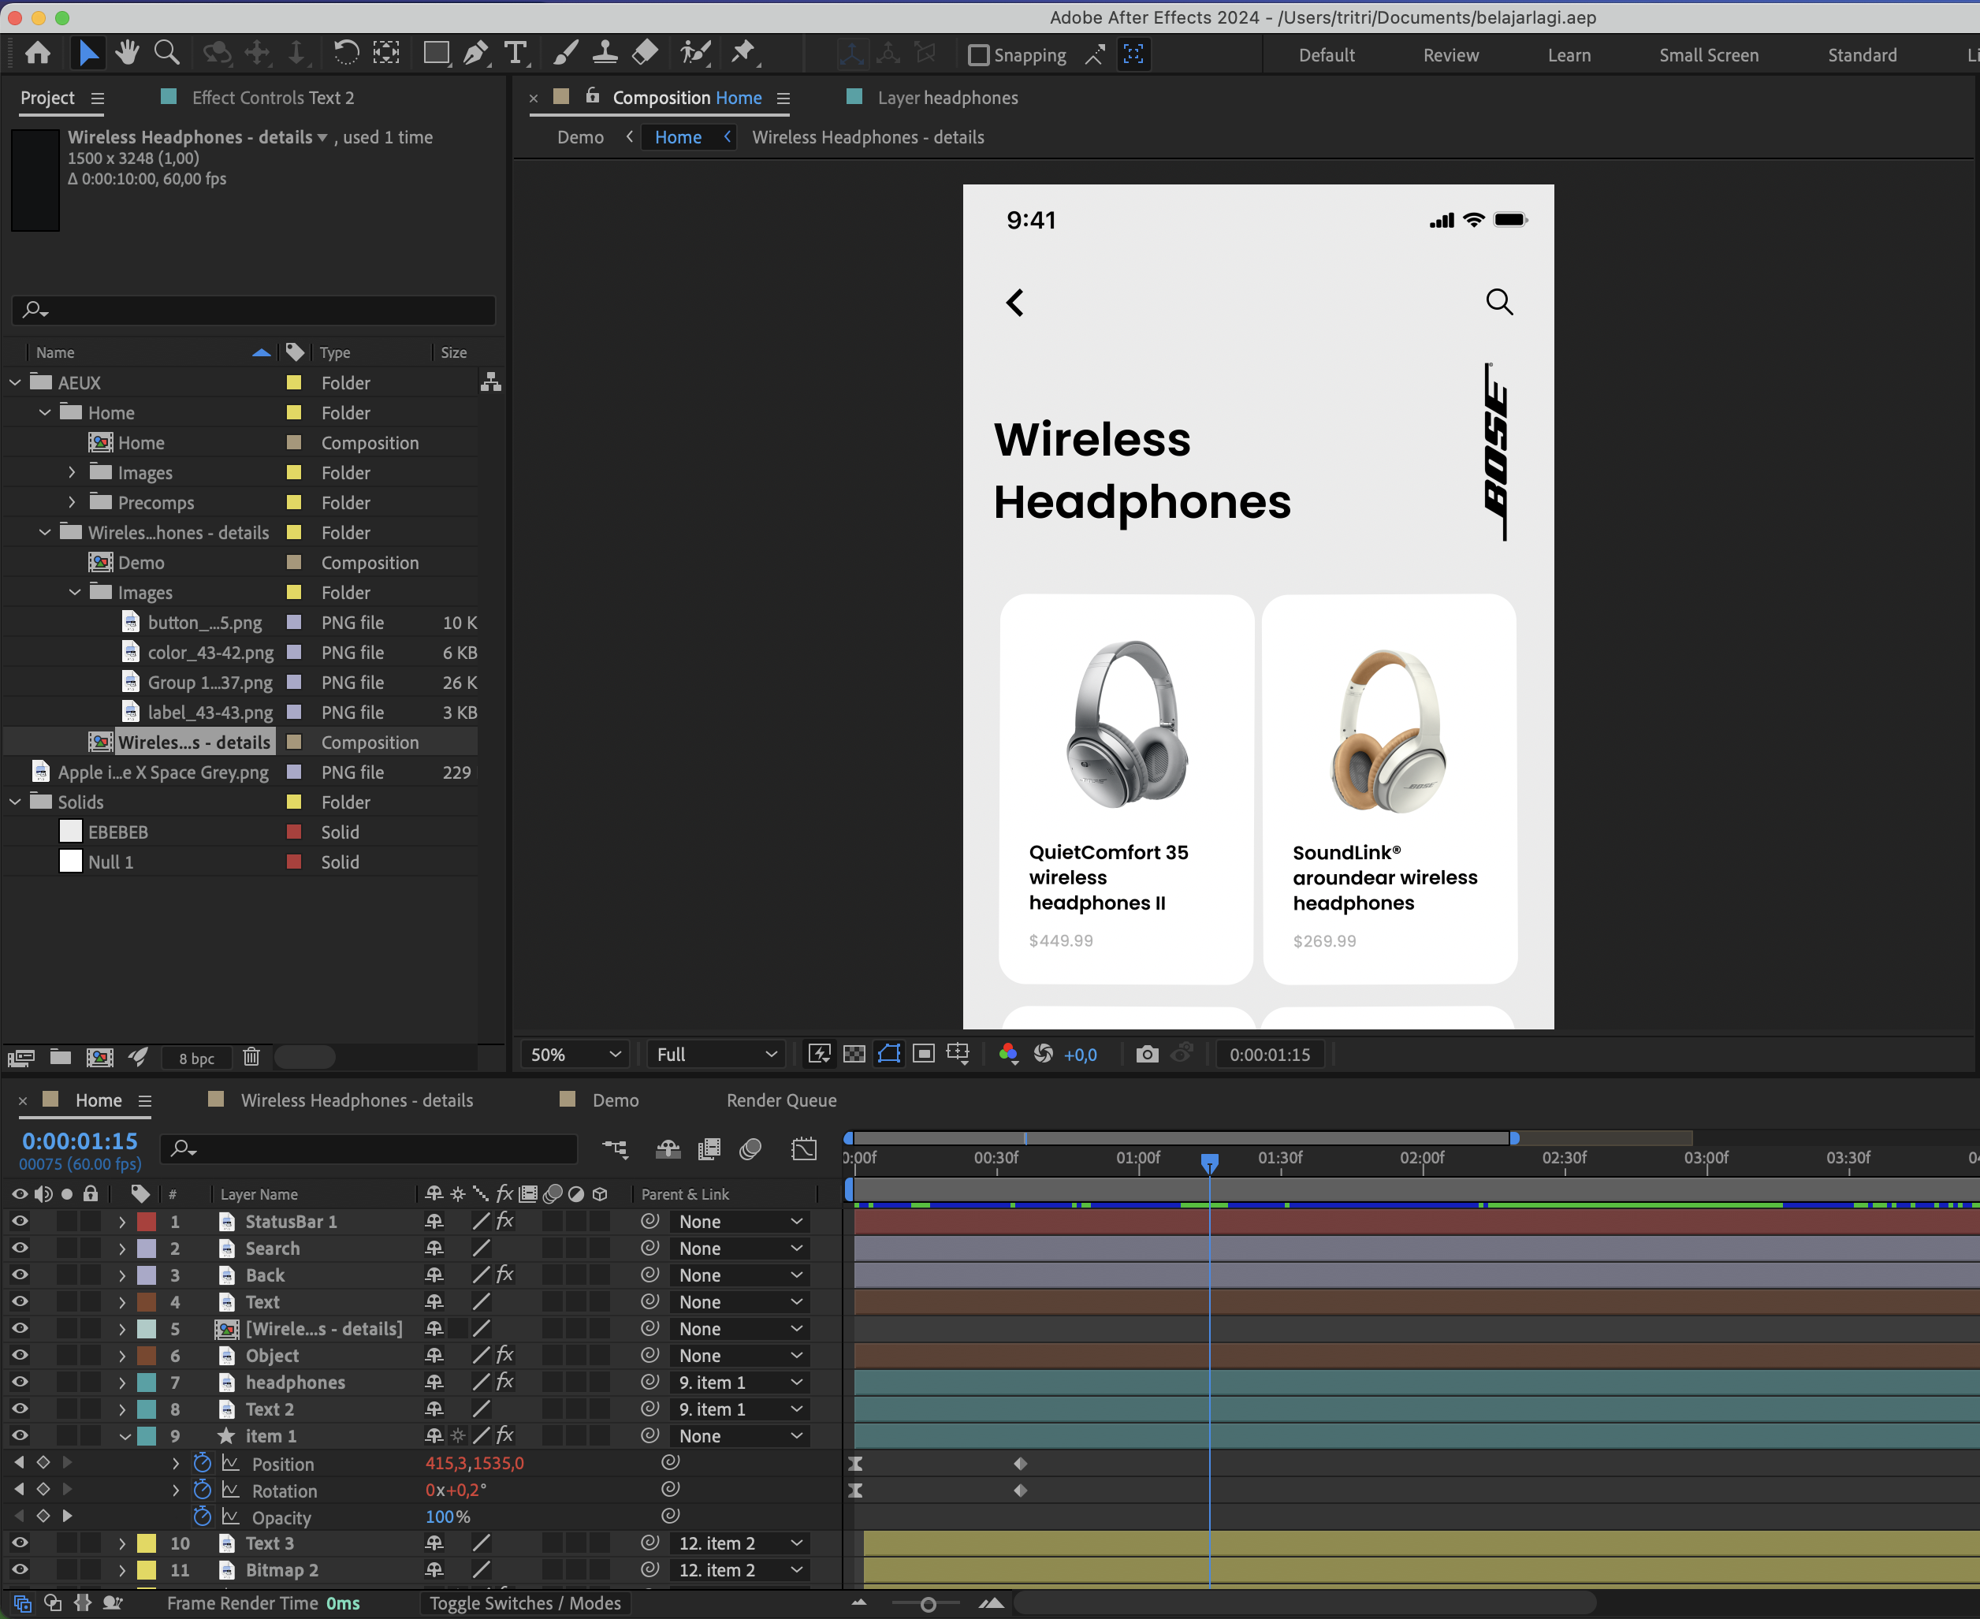
Task: Create a new composition from Project panel
Action: coord(100,1057)
